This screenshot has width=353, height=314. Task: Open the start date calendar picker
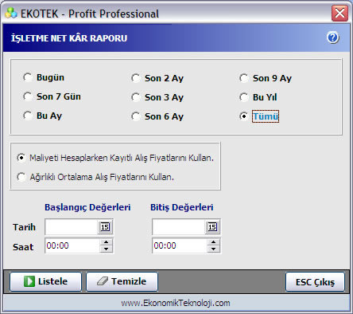click(105, 227)
